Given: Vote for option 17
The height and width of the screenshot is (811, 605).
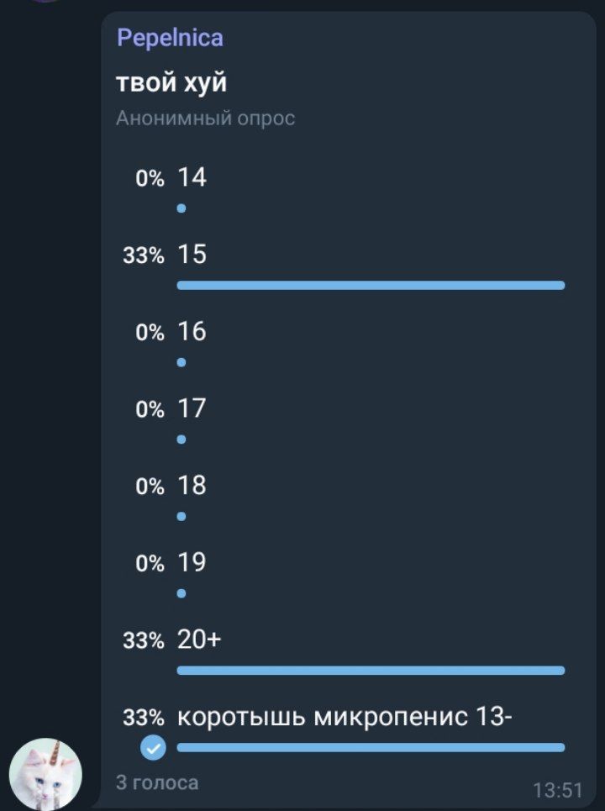Looking at the screenshot, I should pyautogui.click(x=192, y=409).
